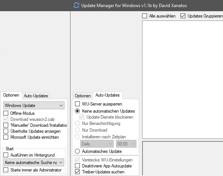Enable Offline-Modus checkbox

(6, 113)
